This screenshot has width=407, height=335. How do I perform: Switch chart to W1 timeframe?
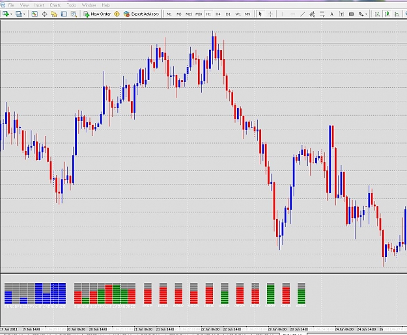[238, 14]
